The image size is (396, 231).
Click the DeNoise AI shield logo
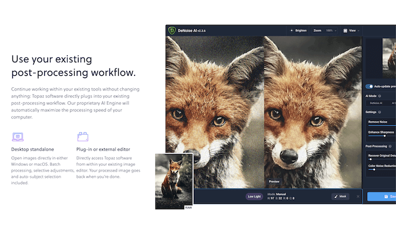173,30
